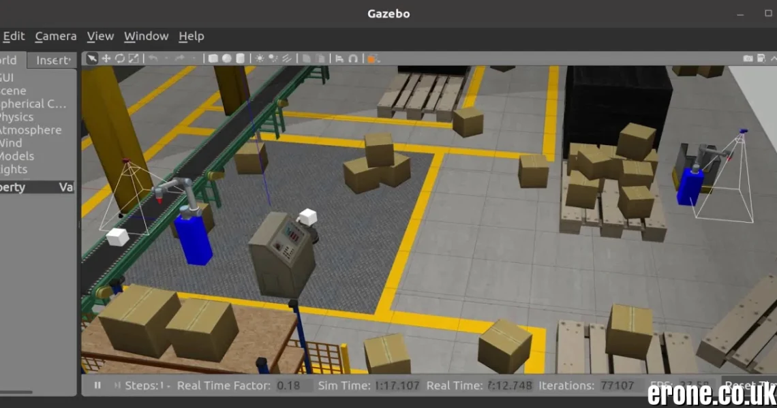Screen dimensions: 777x408
Task: Toggle the snap magnet tool
Action: pyautogui.click(x=353, y=59)
